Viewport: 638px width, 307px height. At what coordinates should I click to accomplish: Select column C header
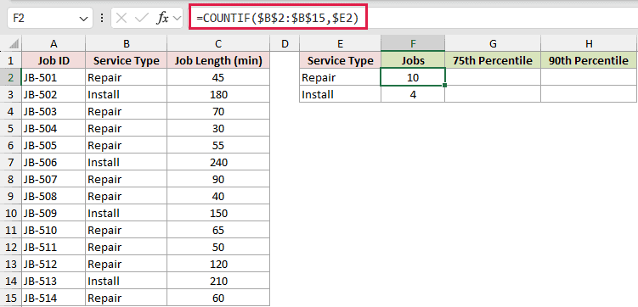coord(218,43)
